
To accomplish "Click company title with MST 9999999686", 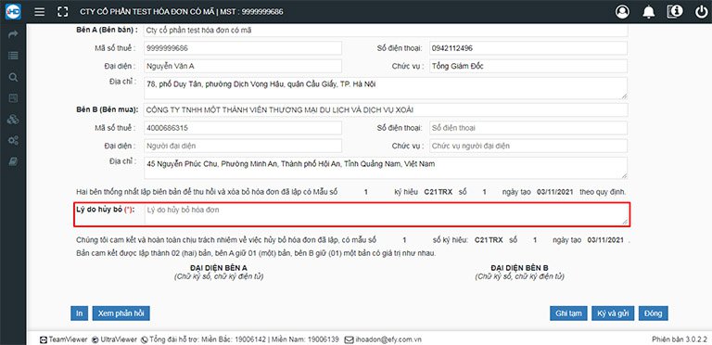I will 181,12.
